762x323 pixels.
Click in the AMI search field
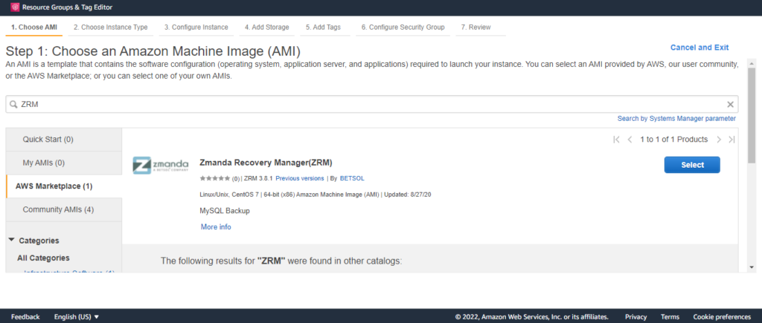point(372,104)
